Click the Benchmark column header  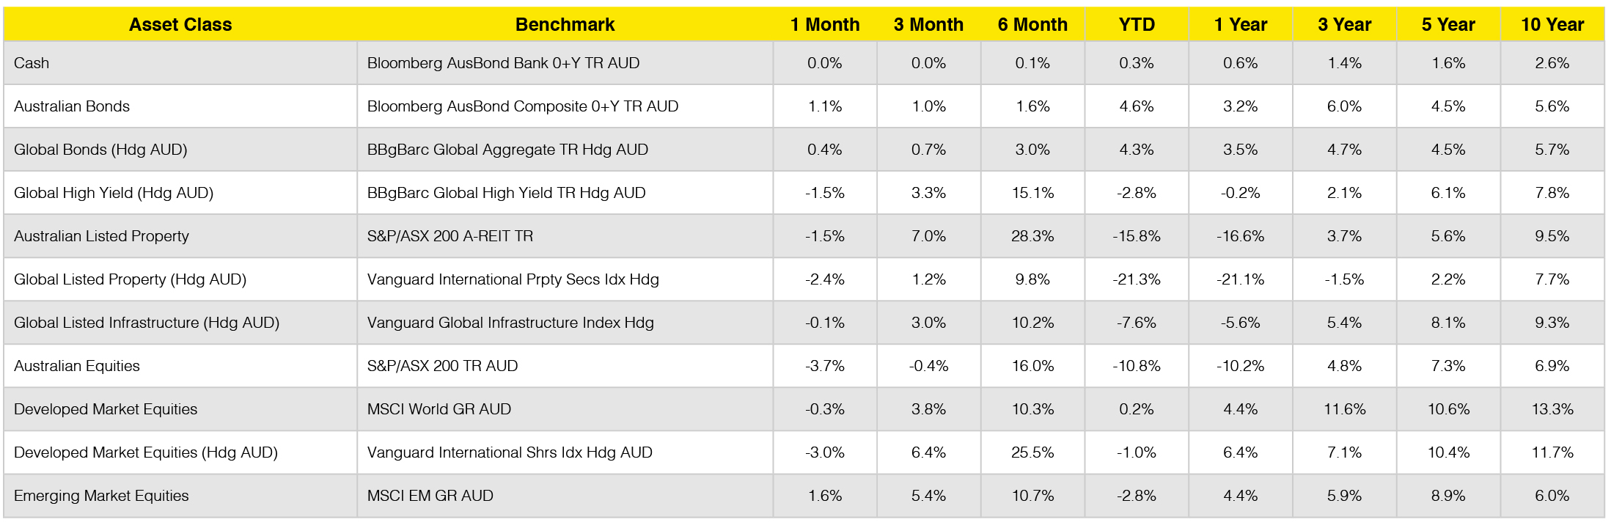[x=565, y=25]
